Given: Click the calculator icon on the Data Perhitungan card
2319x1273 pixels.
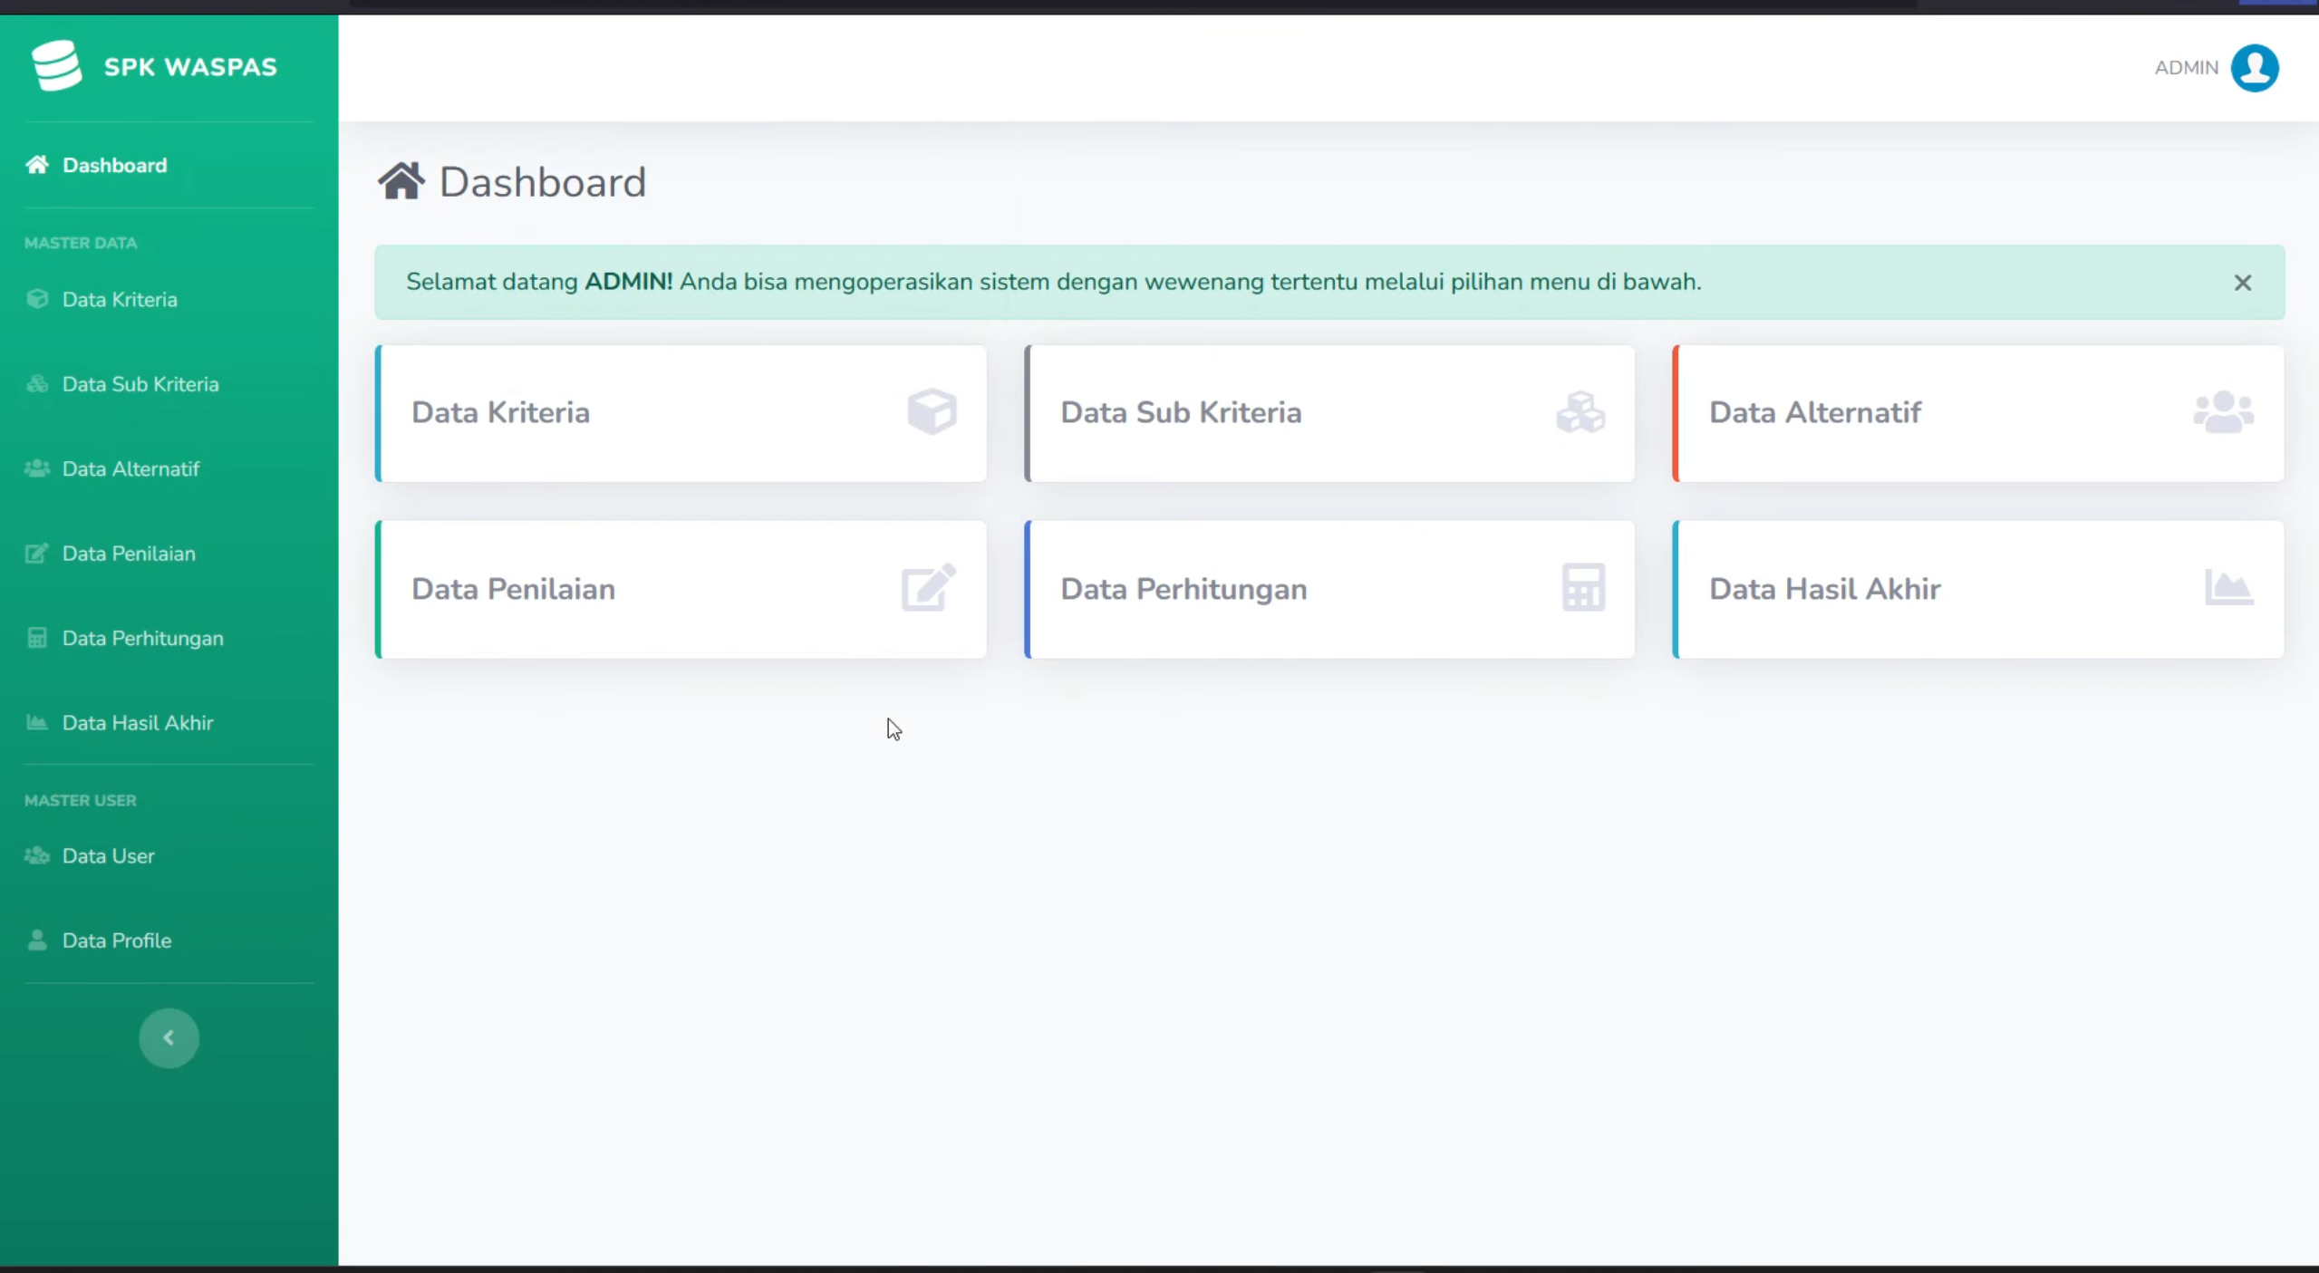Looking at the screenshot, I should [x=1583, y=587].
